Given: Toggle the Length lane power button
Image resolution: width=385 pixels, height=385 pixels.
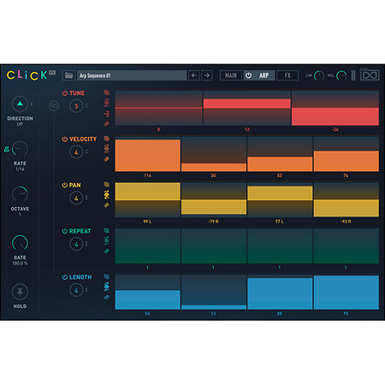Looking at the screenshot, I should pos(65,277).
